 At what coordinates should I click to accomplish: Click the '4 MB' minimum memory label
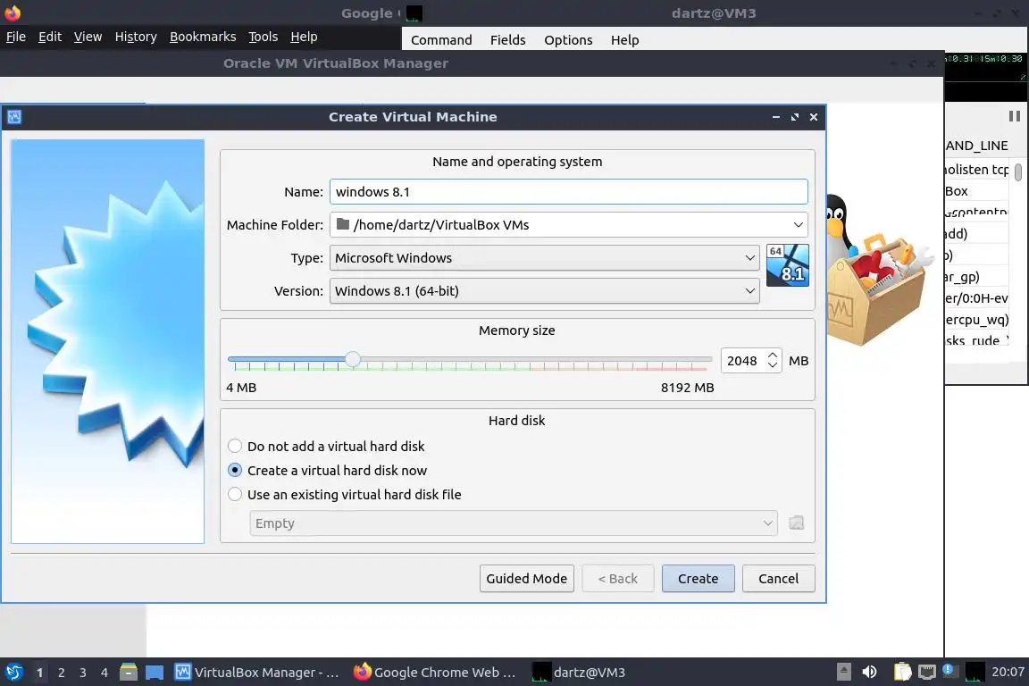(x=241, y=388)
